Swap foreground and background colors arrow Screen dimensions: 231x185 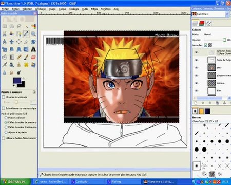coord(24,79)
